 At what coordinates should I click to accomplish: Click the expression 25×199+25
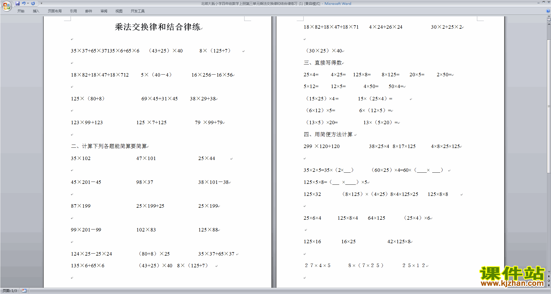pos(150,206)
